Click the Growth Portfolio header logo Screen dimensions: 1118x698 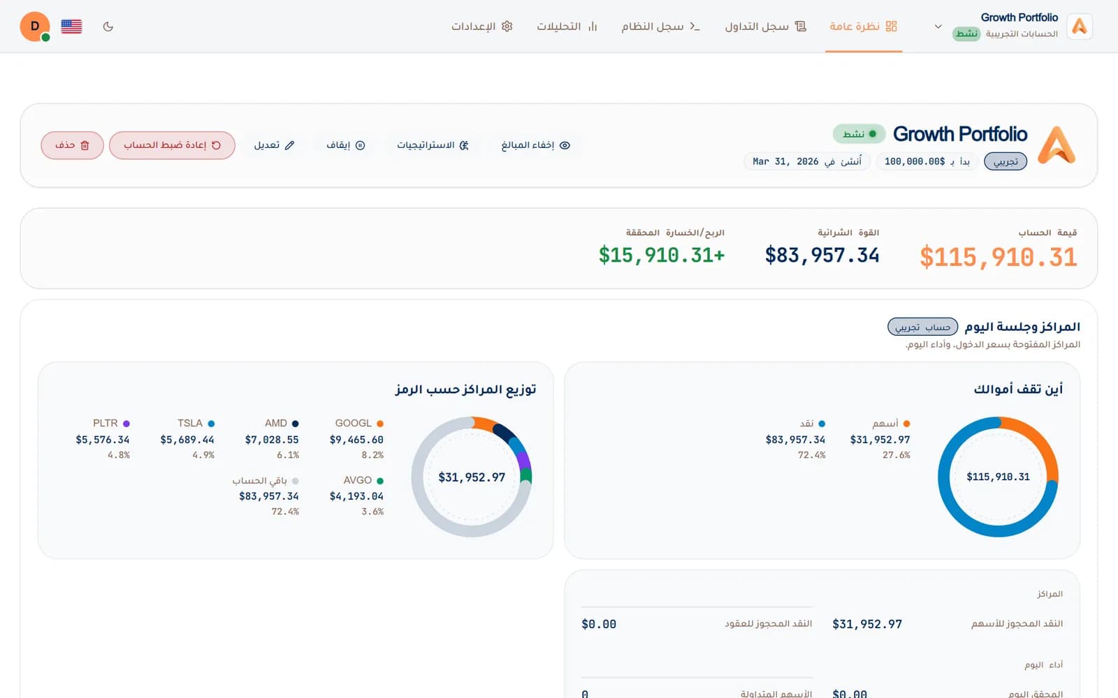(1057, 145)
